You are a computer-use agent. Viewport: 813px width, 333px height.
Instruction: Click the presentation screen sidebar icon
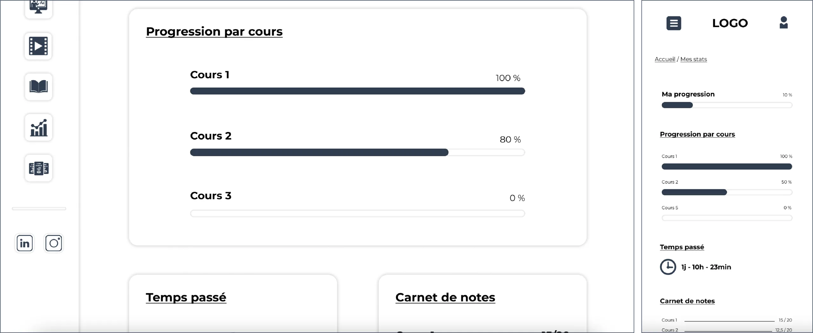(x=38, y=7)
